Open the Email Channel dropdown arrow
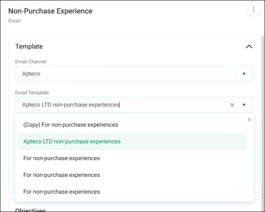This screenshot has height=212, width=265. pos(244,74)
